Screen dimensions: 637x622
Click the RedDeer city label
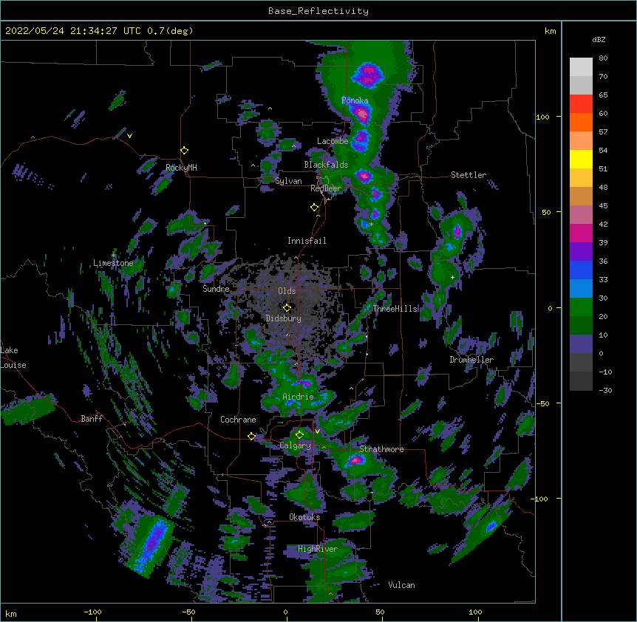326,188
